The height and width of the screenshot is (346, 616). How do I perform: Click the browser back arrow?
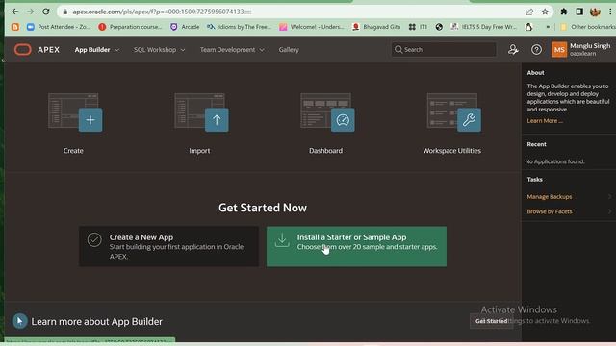coord(15,12)
